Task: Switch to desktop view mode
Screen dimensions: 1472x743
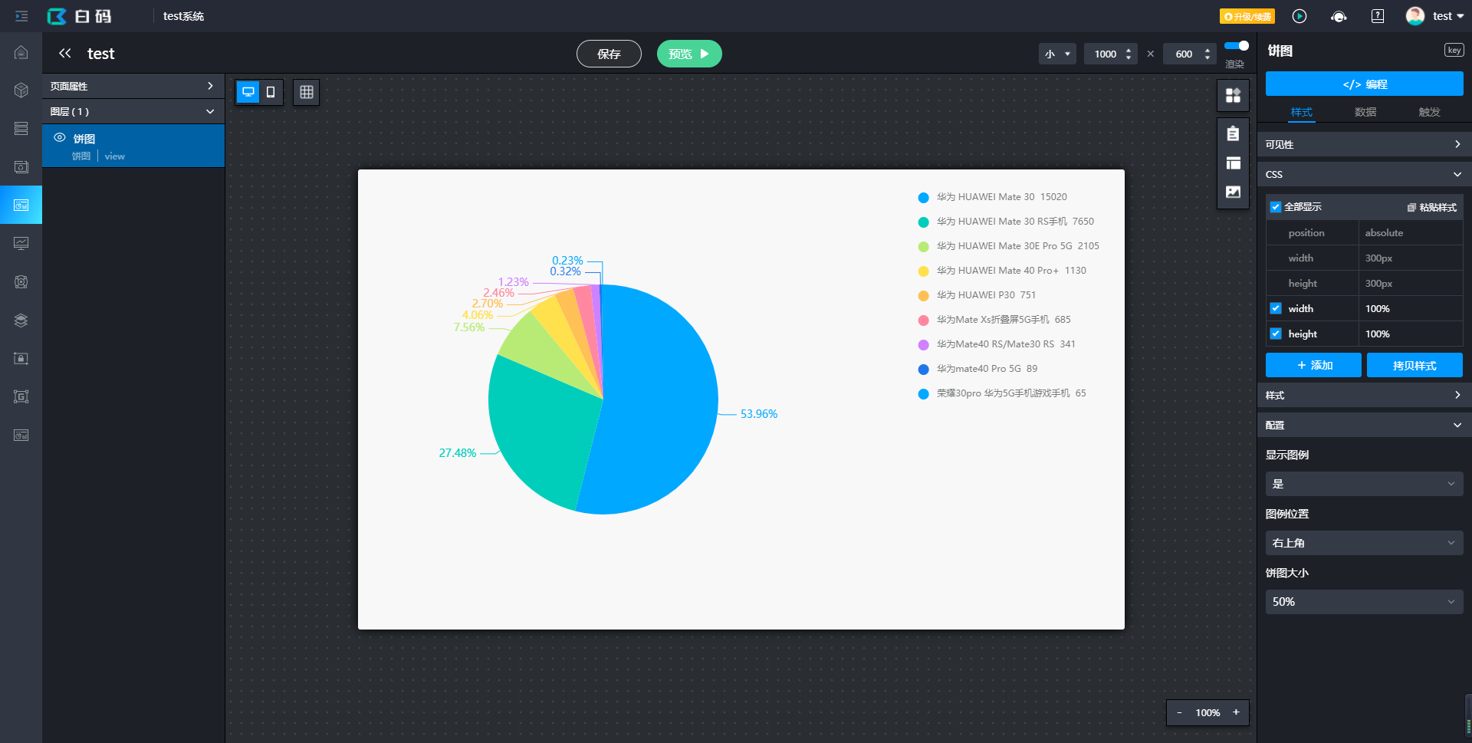Action: click(248, 92)
